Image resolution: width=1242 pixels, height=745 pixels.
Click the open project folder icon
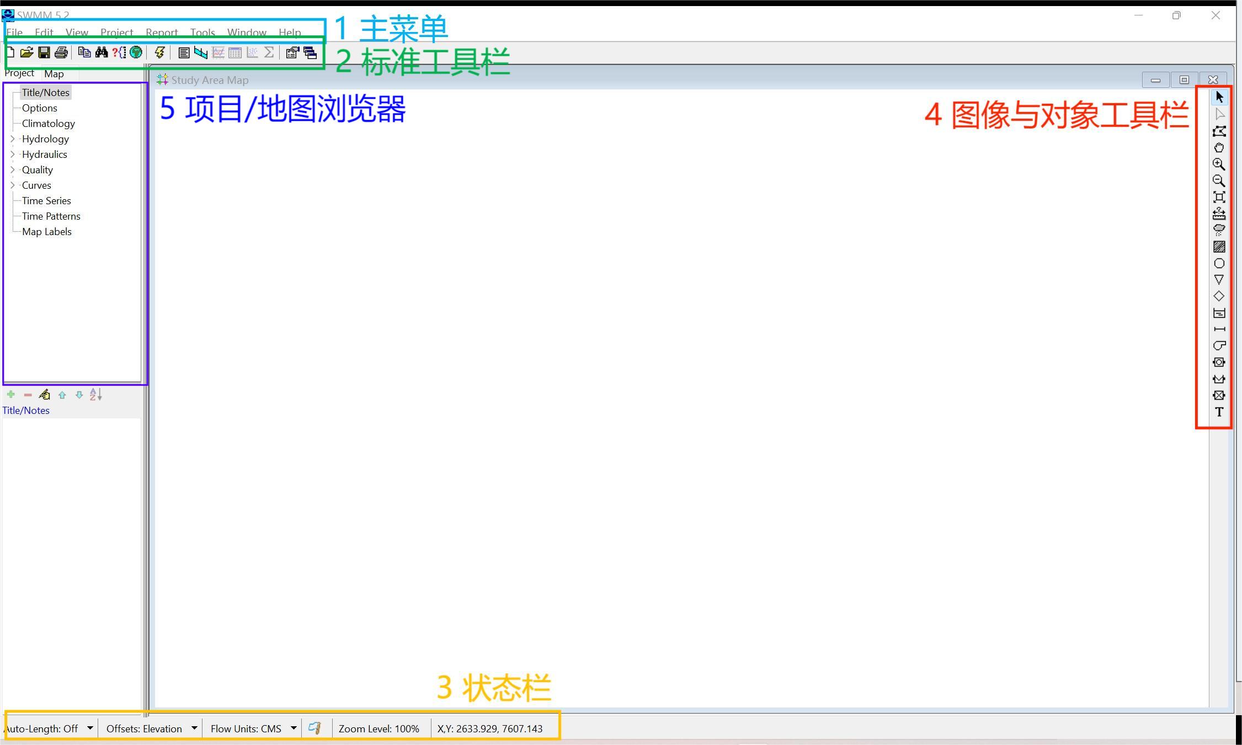(x=26, y=52)
